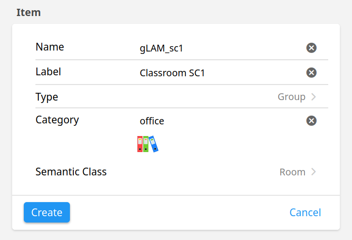Clear the Label field with its X icon
352x240 pixels.
[x=311, y=72]
